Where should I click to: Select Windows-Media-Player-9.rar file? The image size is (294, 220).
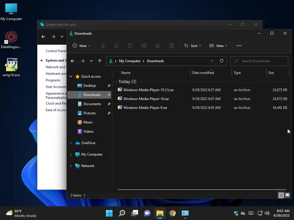202,108
